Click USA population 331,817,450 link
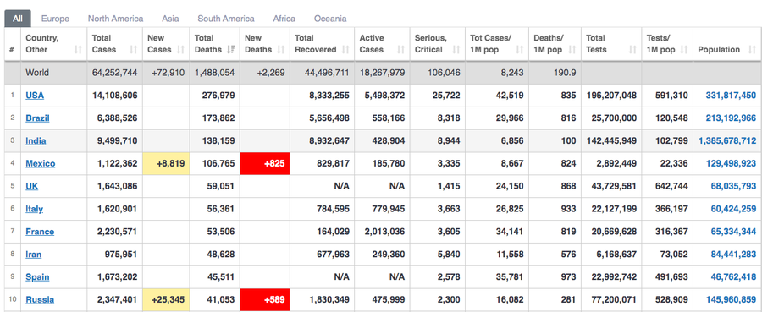The height and width of the screenshot is (312, 762). (731, 96)
